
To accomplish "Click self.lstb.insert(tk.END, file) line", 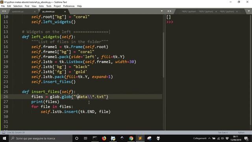I will pyautogui.click(x=76, y=112).
